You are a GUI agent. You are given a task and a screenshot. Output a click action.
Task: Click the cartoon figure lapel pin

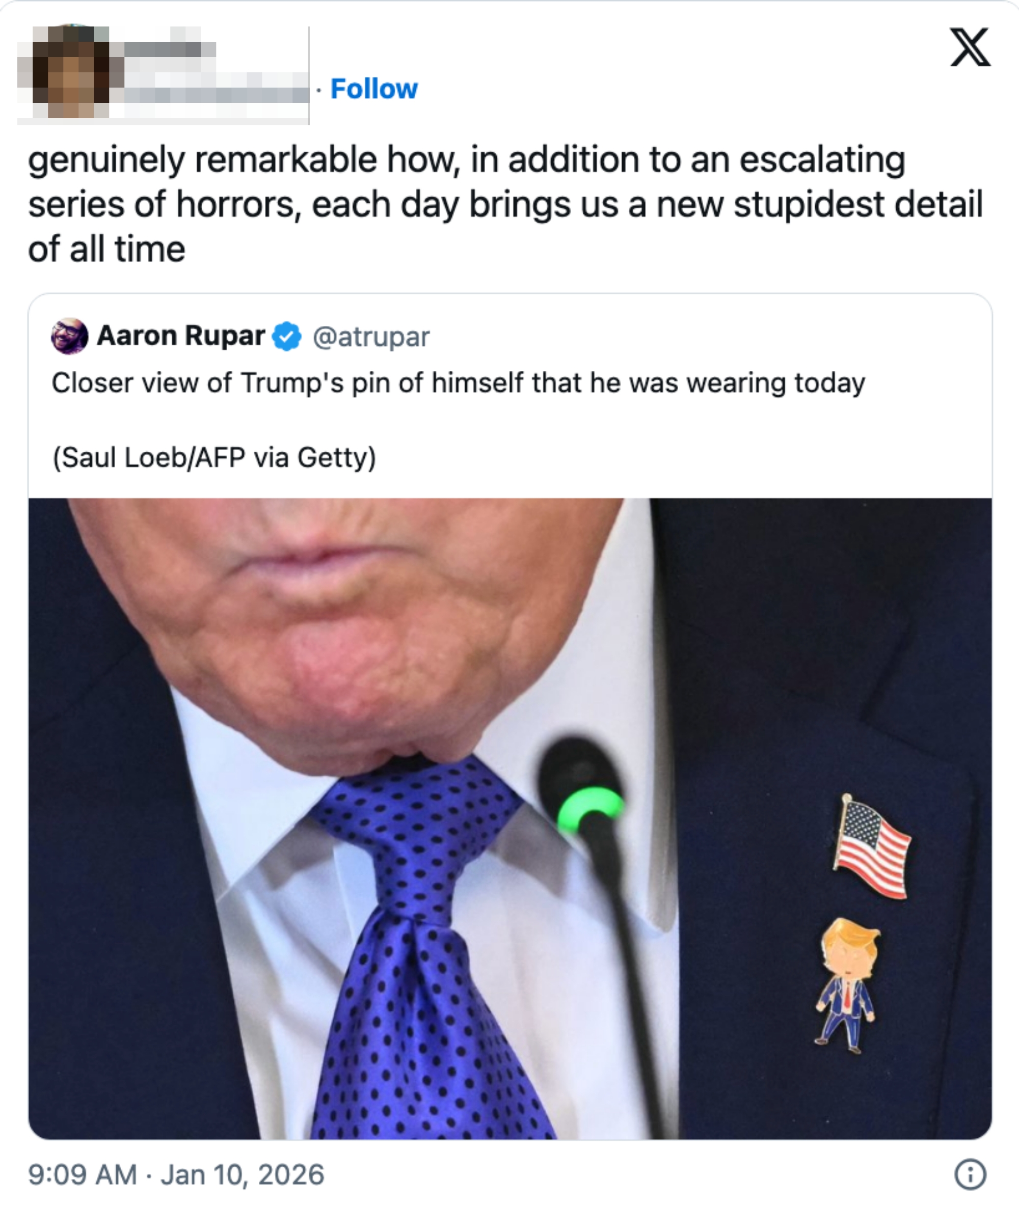pyautogui.click(x=847, y=985)
